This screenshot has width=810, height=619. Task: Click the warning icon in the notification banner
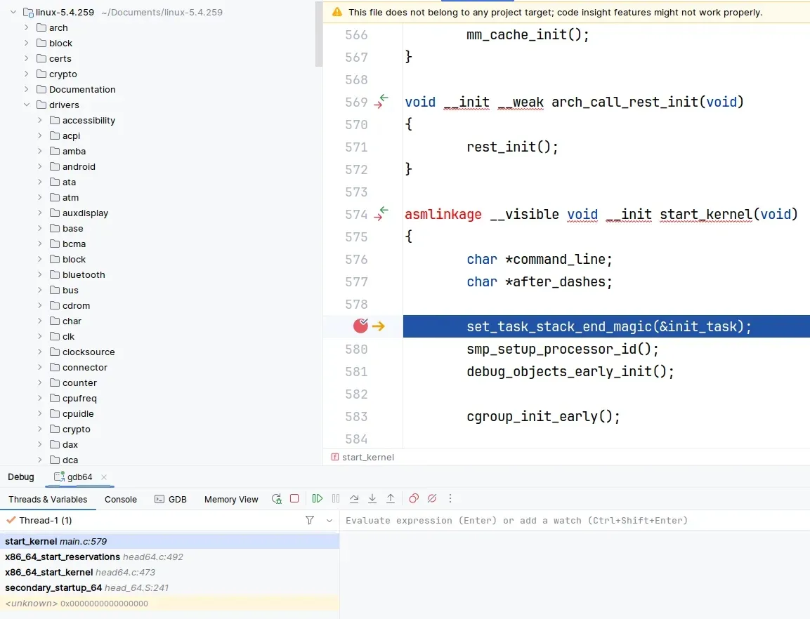coord(337,12)
